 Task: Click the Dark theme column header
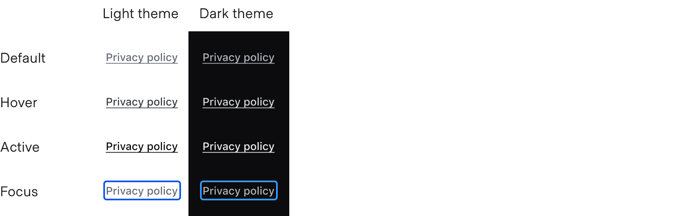tap(236, 14)
